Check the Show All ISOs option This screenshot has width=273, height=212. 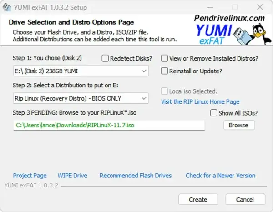point(214,113)
